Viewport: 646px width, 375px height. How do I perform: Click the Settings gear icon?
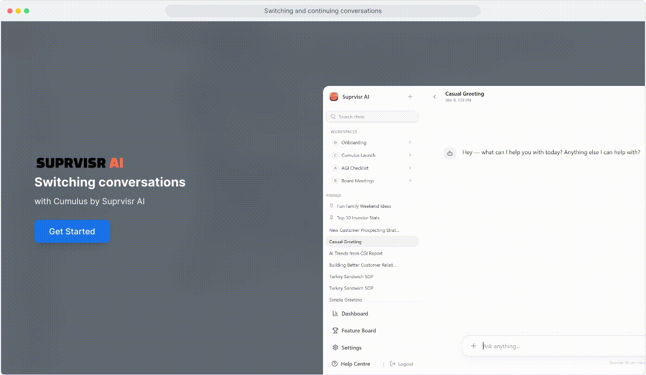[x=335, y=347]
